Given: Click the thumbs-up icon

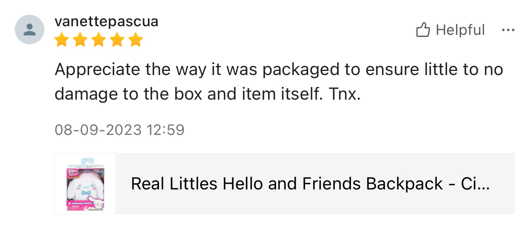Looking at the screenshot, I should pyautogui.click(x=423, y=30).
